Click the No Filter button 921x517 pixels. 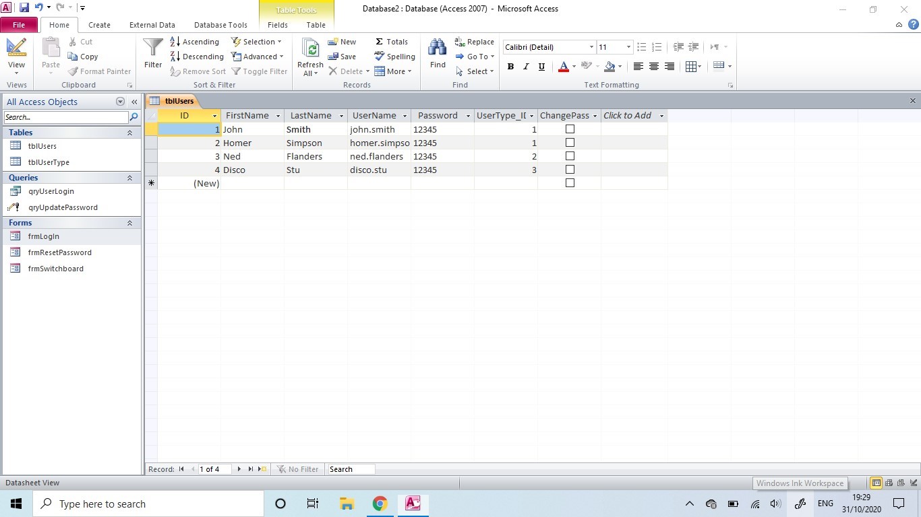[297, 469]
